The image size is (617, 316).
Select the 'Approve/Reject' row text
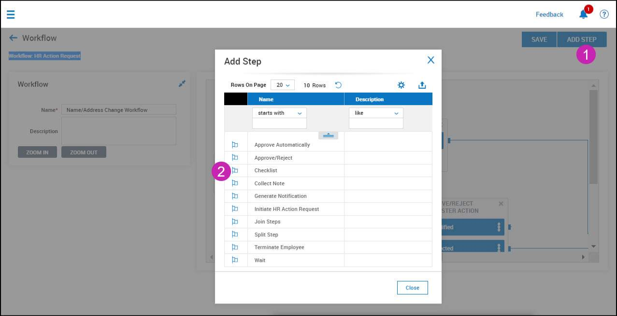[273, 158]
